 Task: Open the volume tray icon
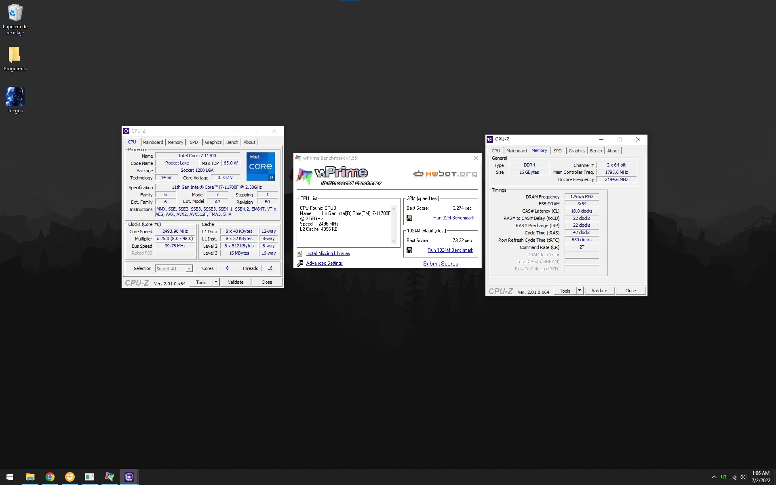point(743,477)
